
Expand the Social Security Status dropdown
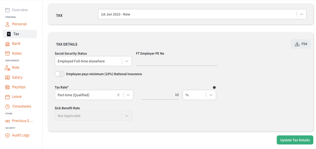pyautogui.click(x=127, y=61)
